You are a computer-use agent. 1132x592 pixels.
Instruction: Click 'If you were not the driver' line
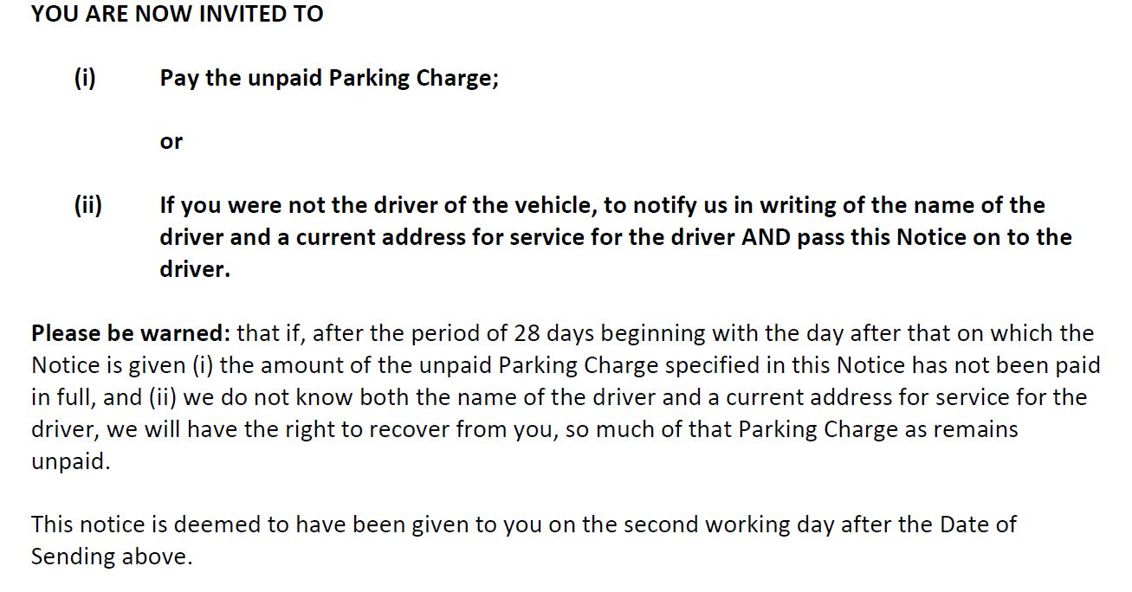[603, 205]
